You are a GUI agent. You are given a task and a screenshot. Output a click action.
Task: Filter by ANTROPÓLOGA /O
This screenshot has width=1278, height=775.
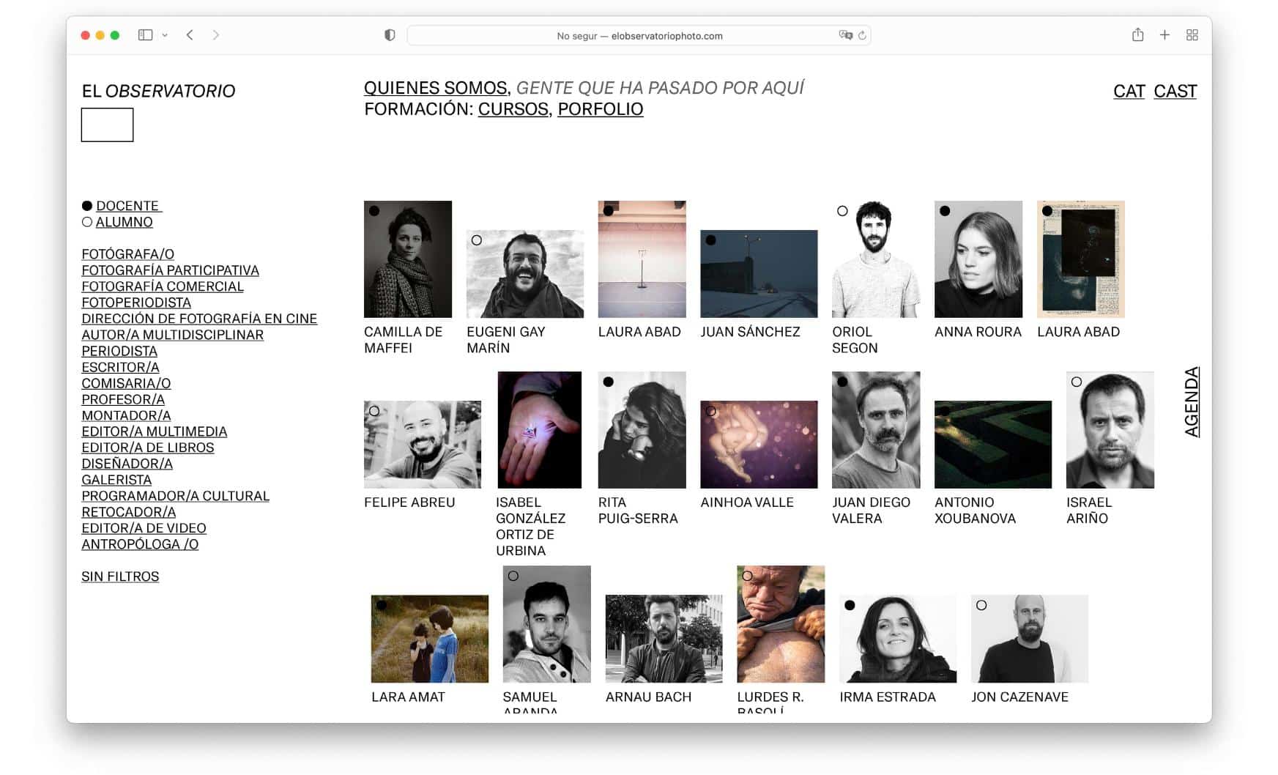(x=140, y=544)
